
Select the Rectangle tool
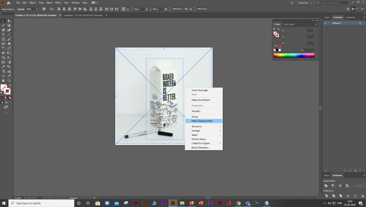click(x=3, y=39)
